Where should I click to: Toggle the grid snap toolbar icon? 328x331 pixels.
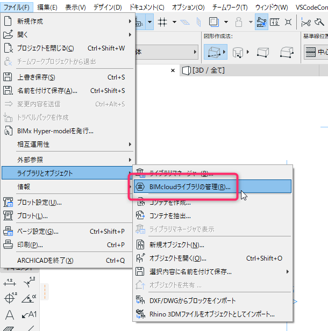coord(162,21)
